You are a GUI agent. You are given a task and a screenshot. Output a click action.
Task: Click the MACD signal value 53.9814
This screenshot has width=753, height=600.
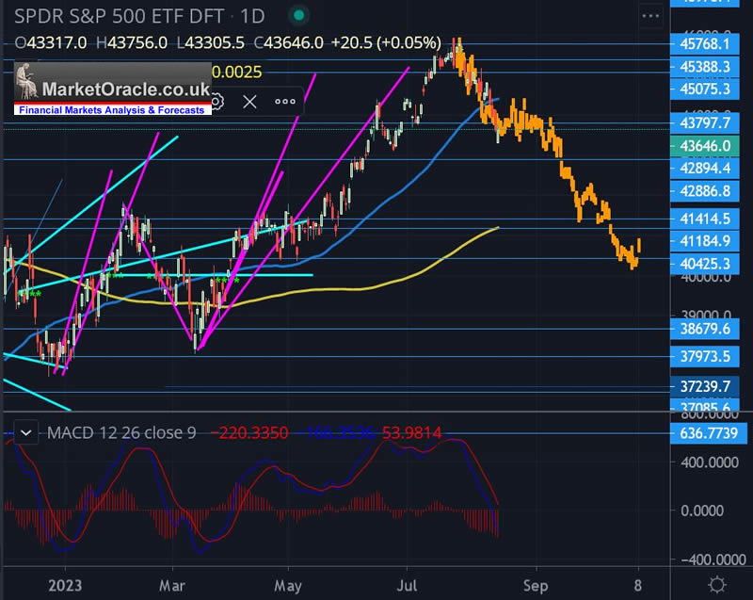pos(411,433)
